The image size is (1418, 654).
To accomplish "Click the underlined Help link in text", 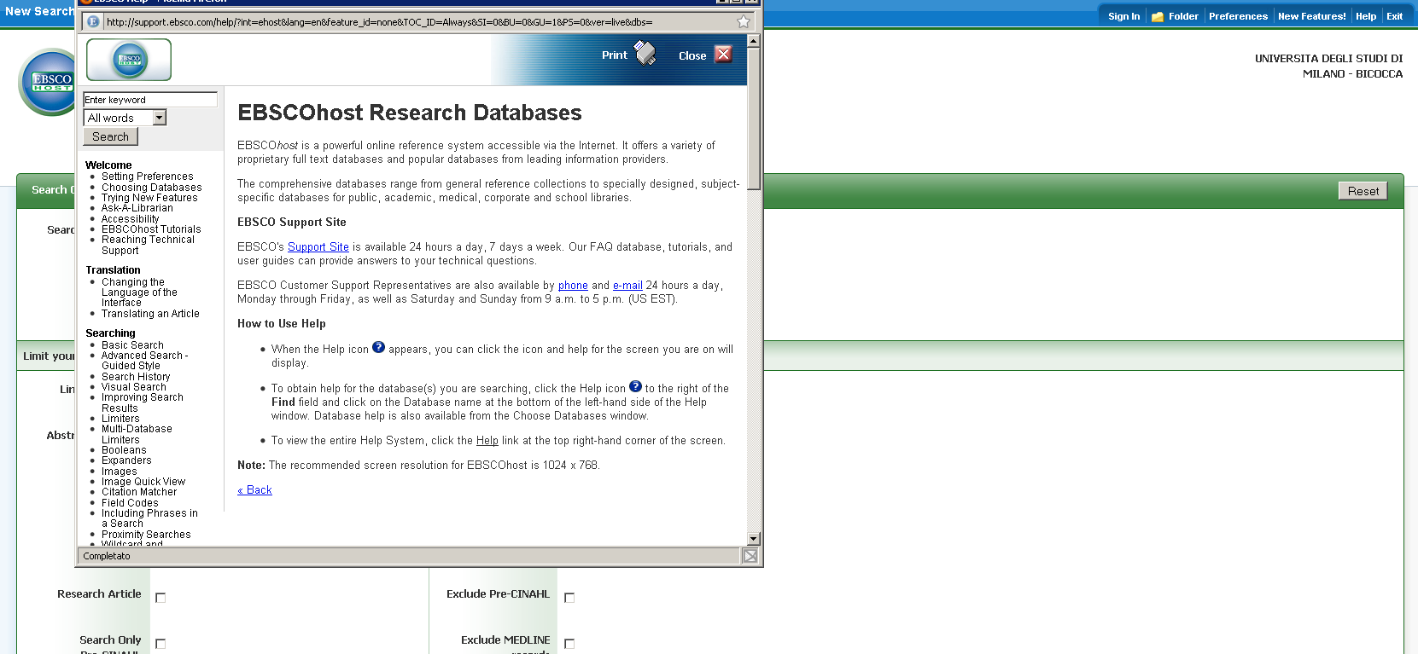I will 487,441.
